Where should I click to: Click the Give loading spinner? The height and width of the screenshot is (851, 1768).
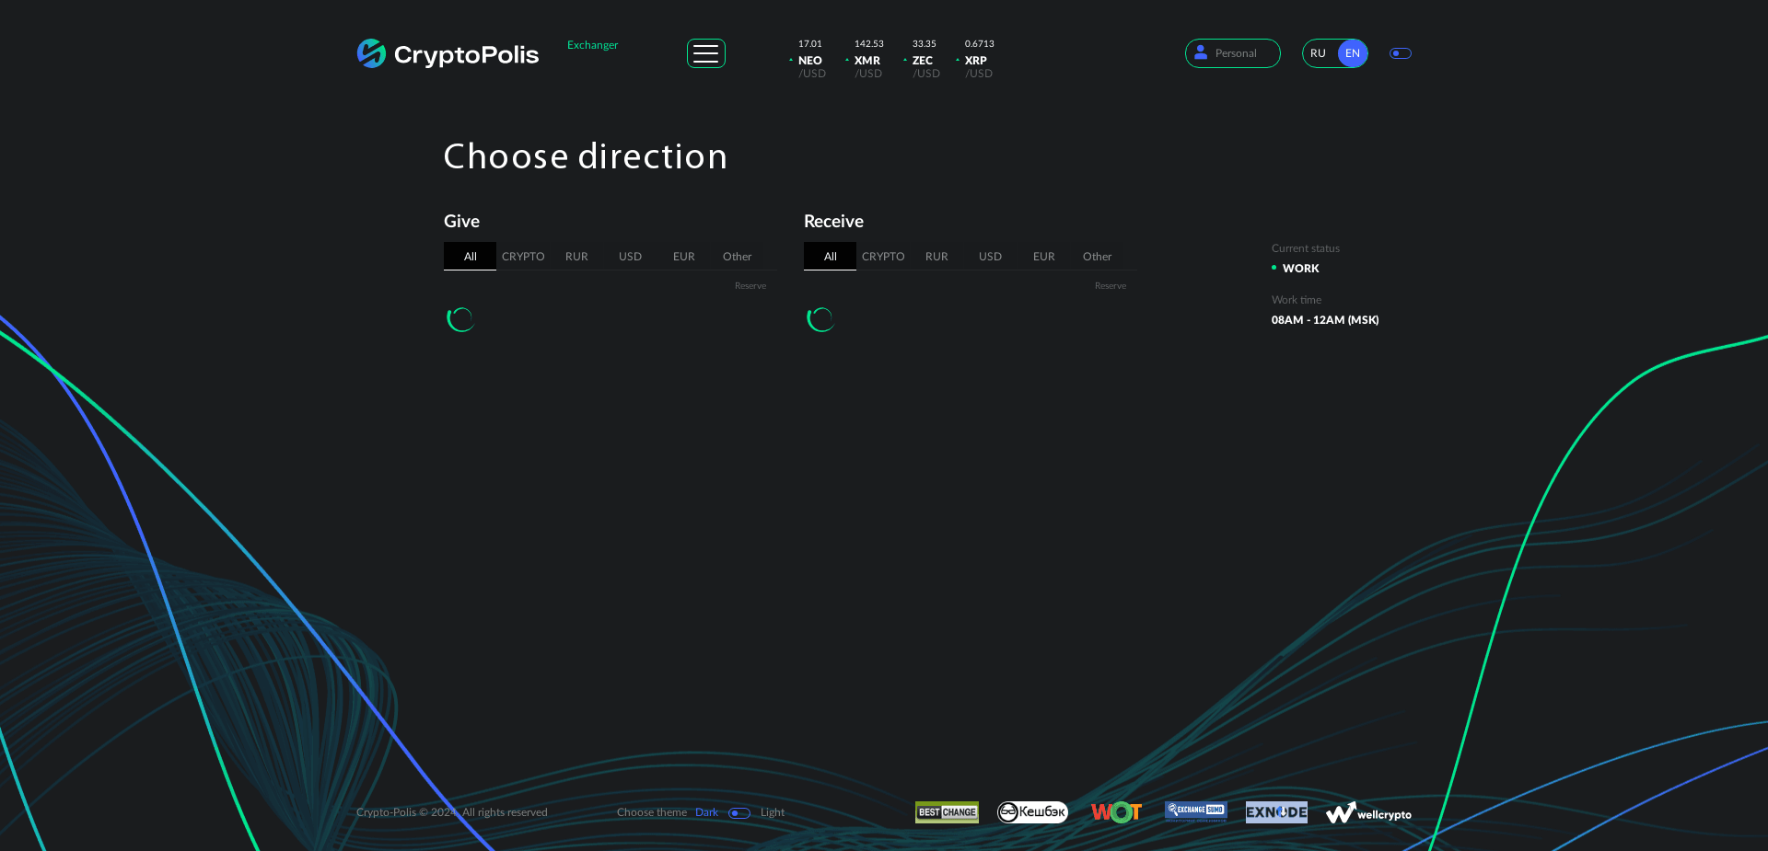[460, 319]
